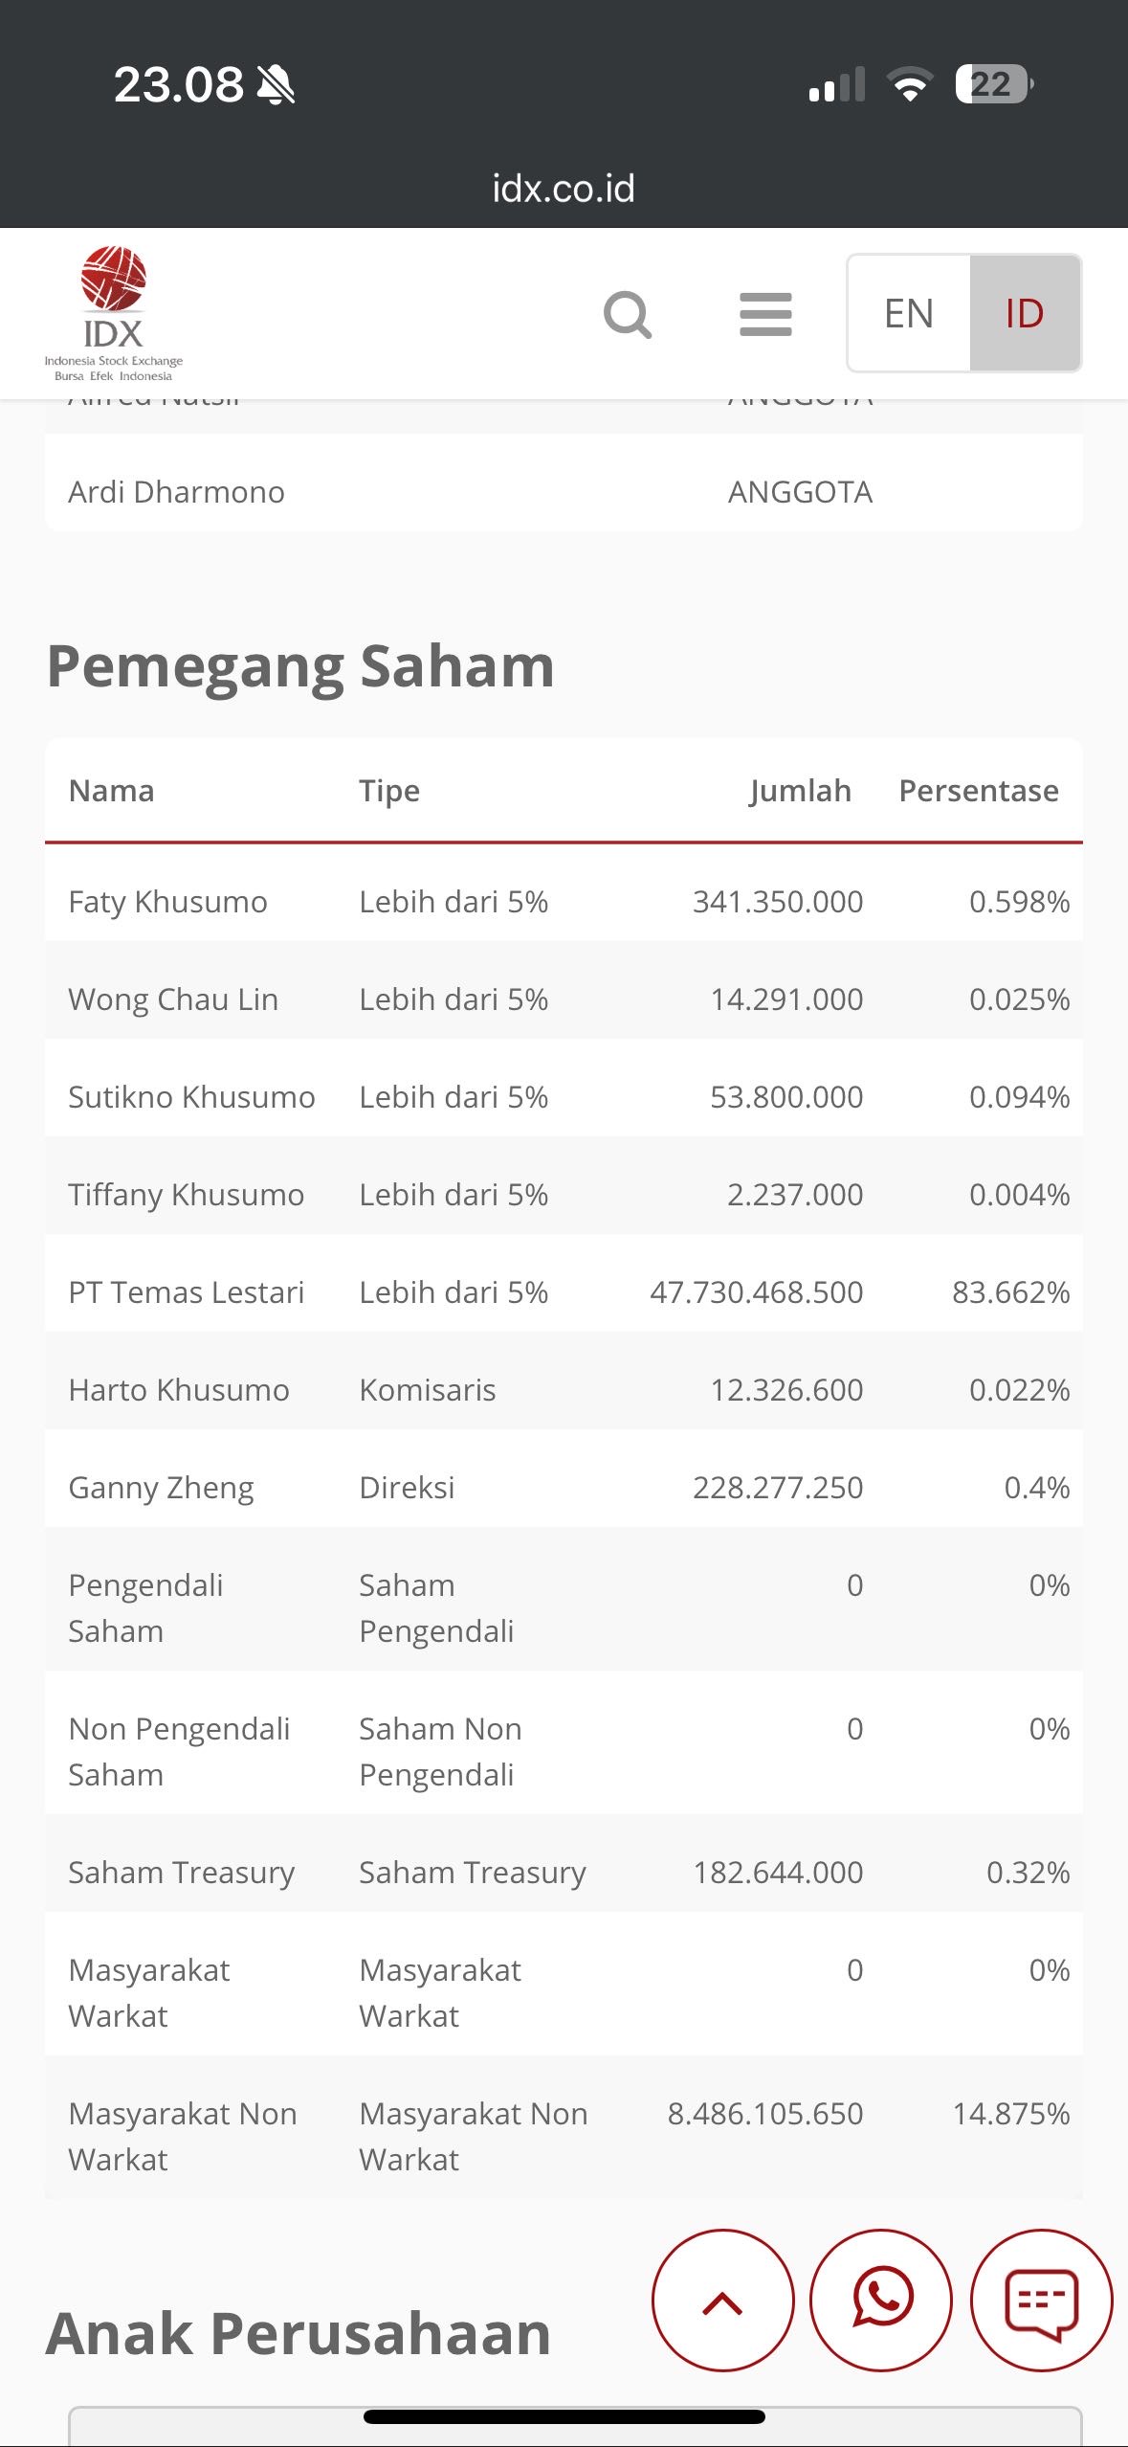Tap the Saham Treasury row name
The height and width of the screenshot is (2447, 1128).
click(x=182, y=1873)
